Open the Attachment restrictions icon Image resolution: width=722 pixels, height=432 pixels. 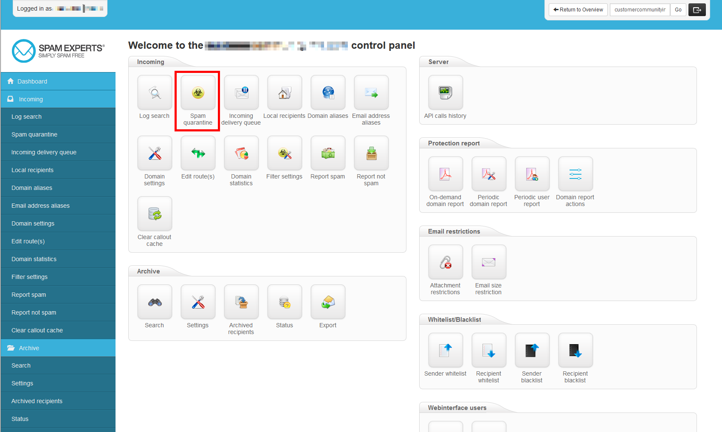(445, 262)
